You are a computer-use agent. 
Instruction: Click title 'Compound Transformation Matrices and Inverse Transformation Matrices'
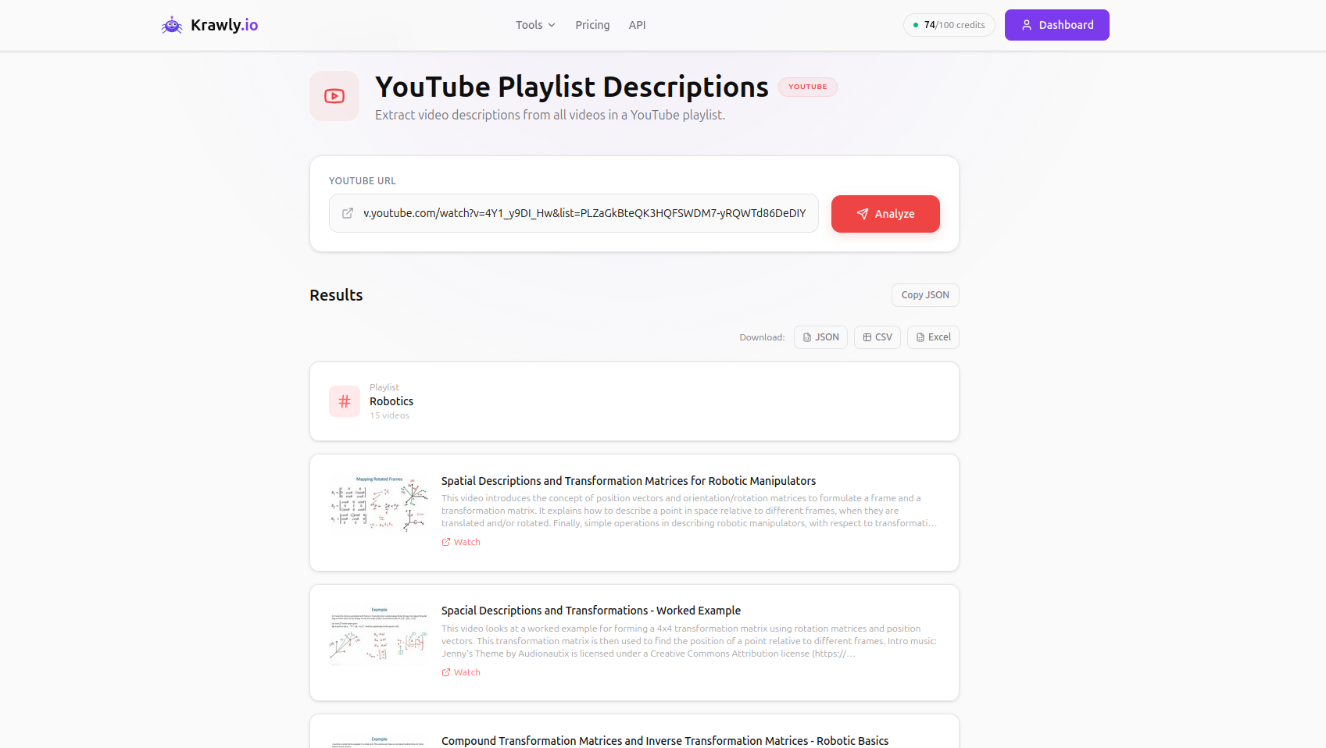[x=665, y=741]
